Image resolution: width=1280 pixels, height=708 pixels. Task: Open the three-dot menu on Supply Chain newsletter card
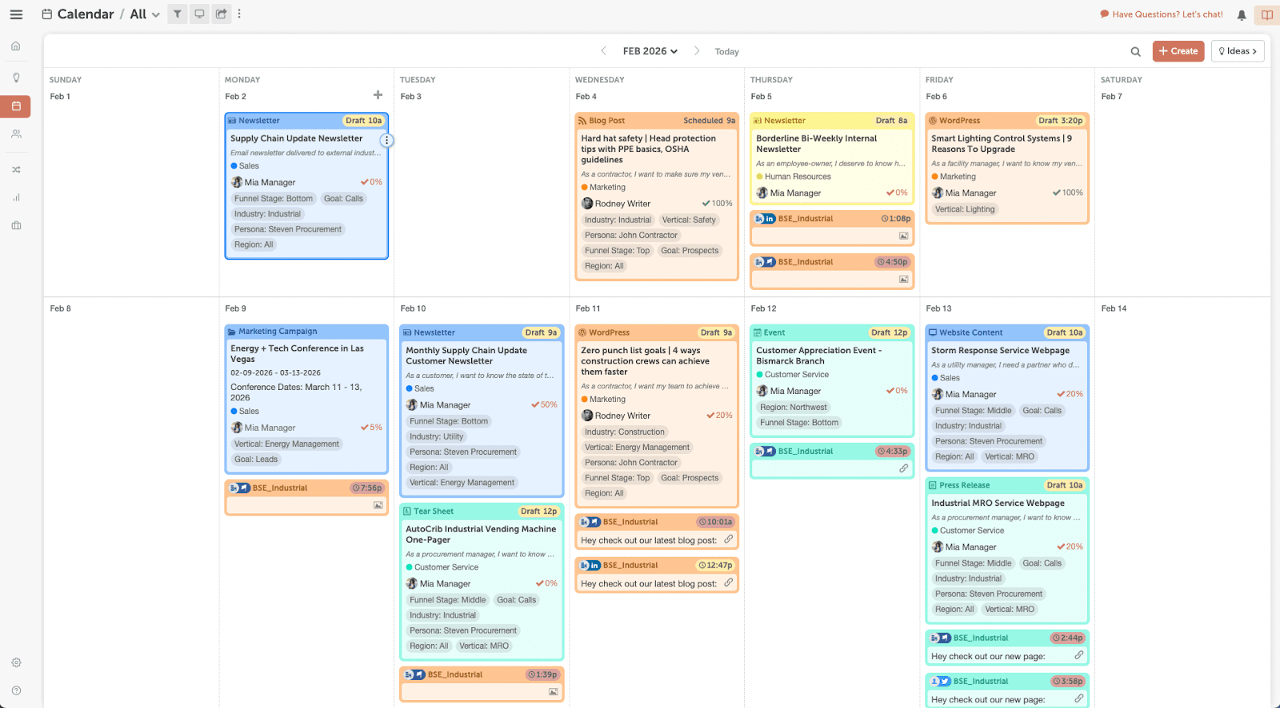point(386,141)
